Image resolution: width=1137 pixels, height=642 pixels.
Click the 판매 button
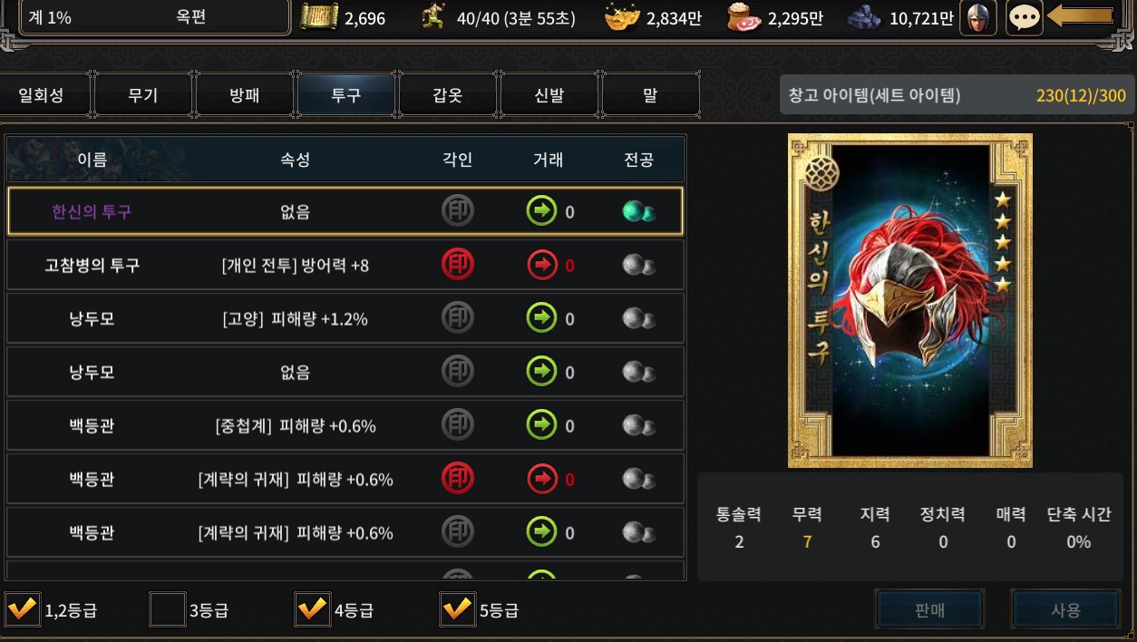point(930,609)
